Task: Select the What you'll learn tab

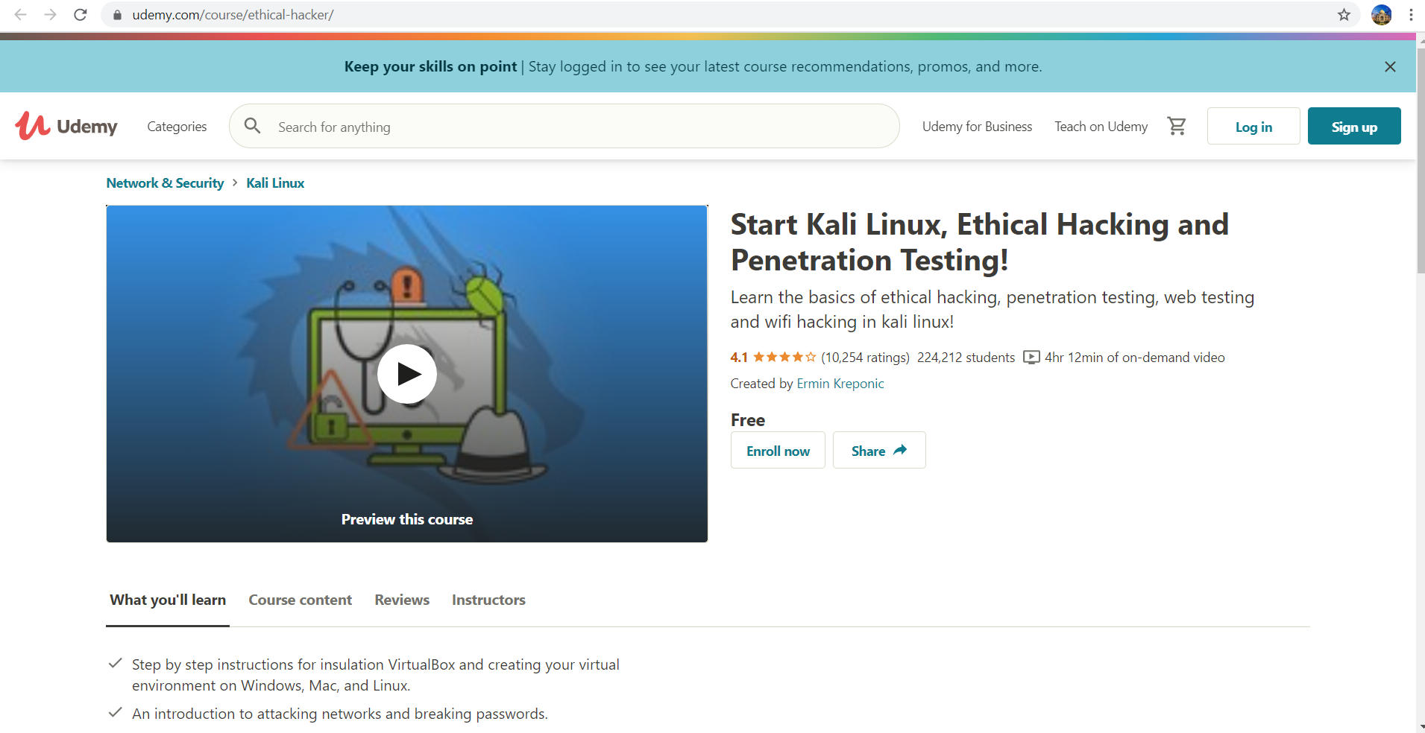Action: 168,600
